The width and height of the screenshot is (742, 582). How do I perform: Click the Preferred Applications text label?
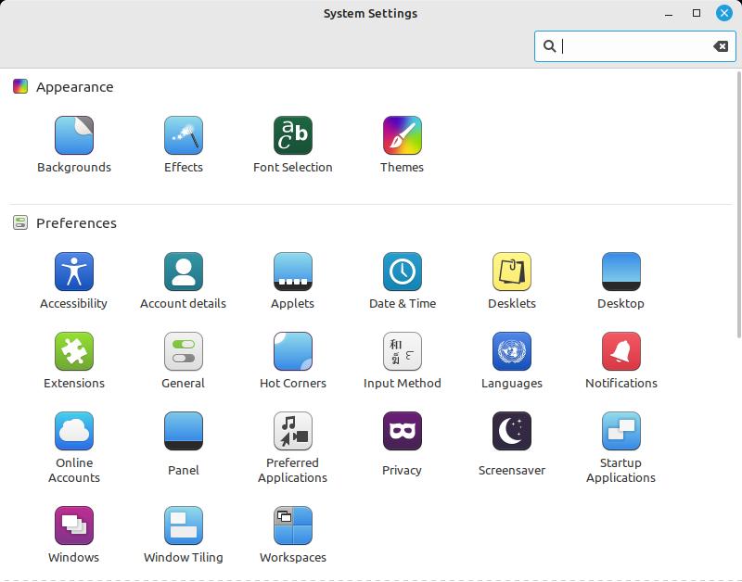click(292, 471)
